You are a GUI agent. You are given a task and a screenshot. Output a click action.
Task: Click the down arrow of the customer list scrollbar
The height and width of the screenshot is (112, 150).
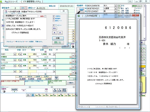(x=144, y=39)
